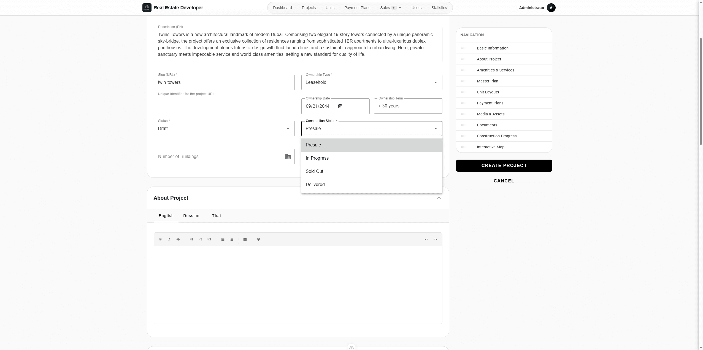Viewport: 703px width, 350px height.
Task: Apply italic formatting in editor
Action: point(169,239)
